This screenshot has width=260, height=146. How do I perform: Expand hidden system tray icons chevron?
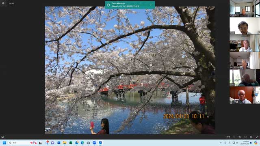(221, 143)
